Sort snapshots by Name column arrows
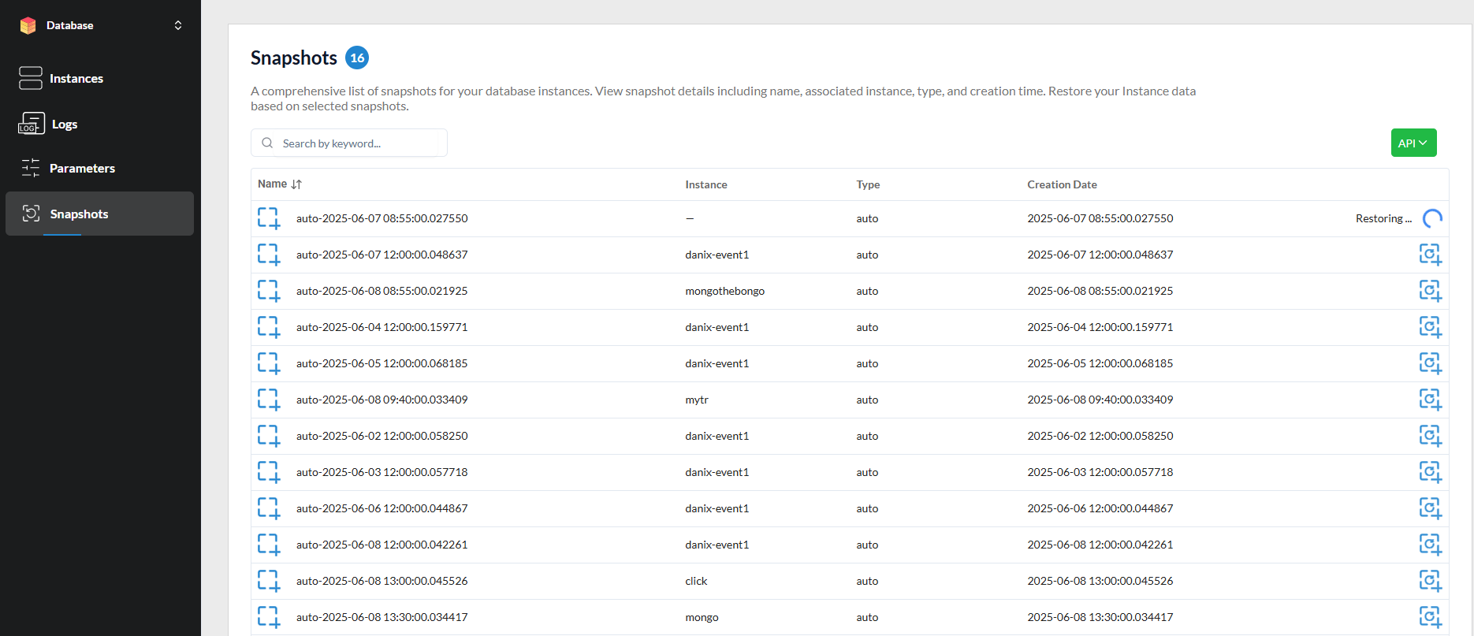 point(296,184)
